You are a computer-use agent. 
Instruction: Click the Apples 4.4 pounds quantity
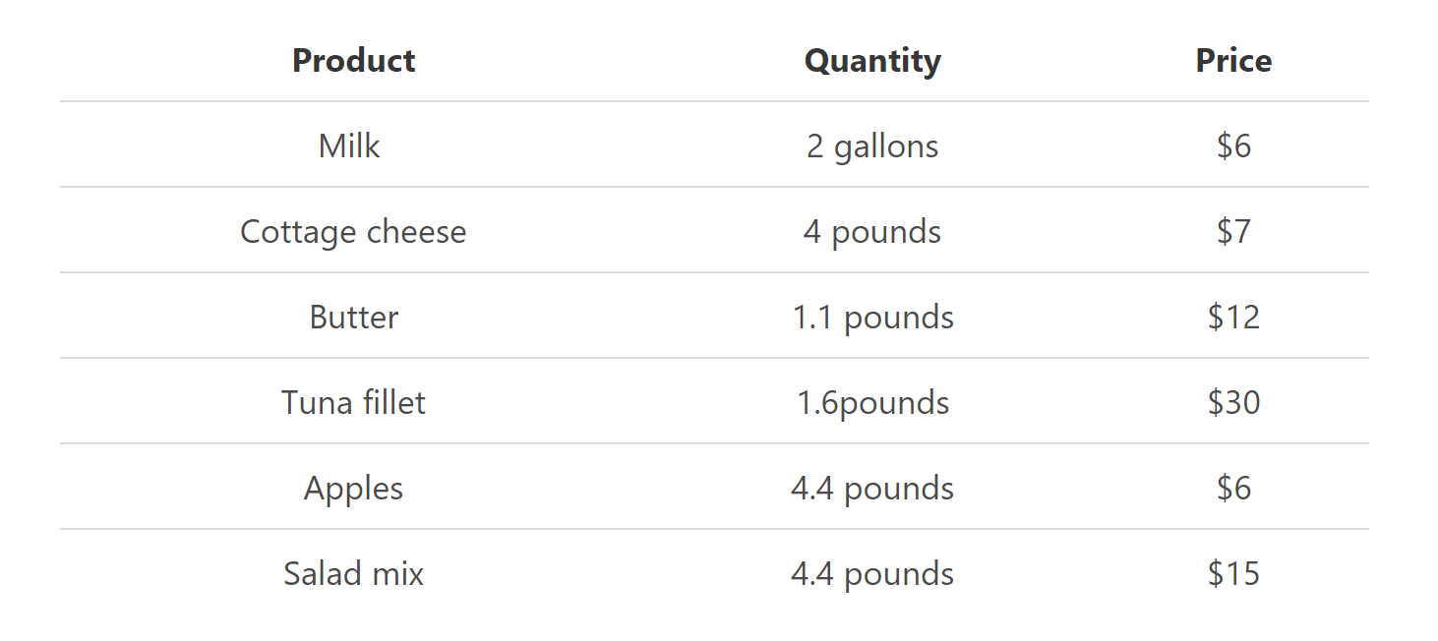pyautogui.click(x=872, y=489)
